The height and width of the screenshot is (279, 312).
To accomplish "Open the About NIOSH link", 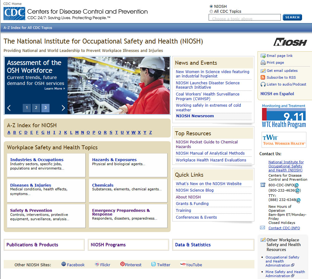I will tap(188, 197).
